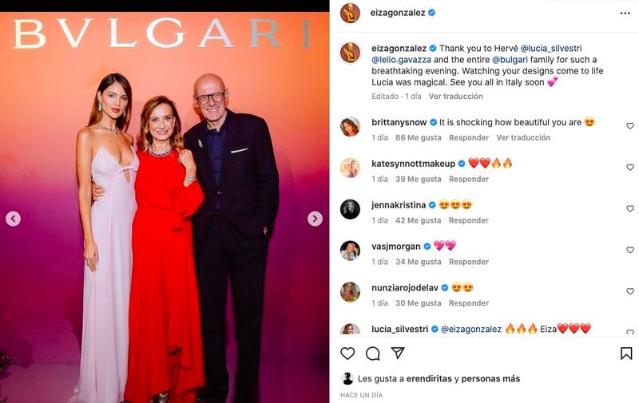
Task: Like the post with heart icon
Action: tap(347, 354)
